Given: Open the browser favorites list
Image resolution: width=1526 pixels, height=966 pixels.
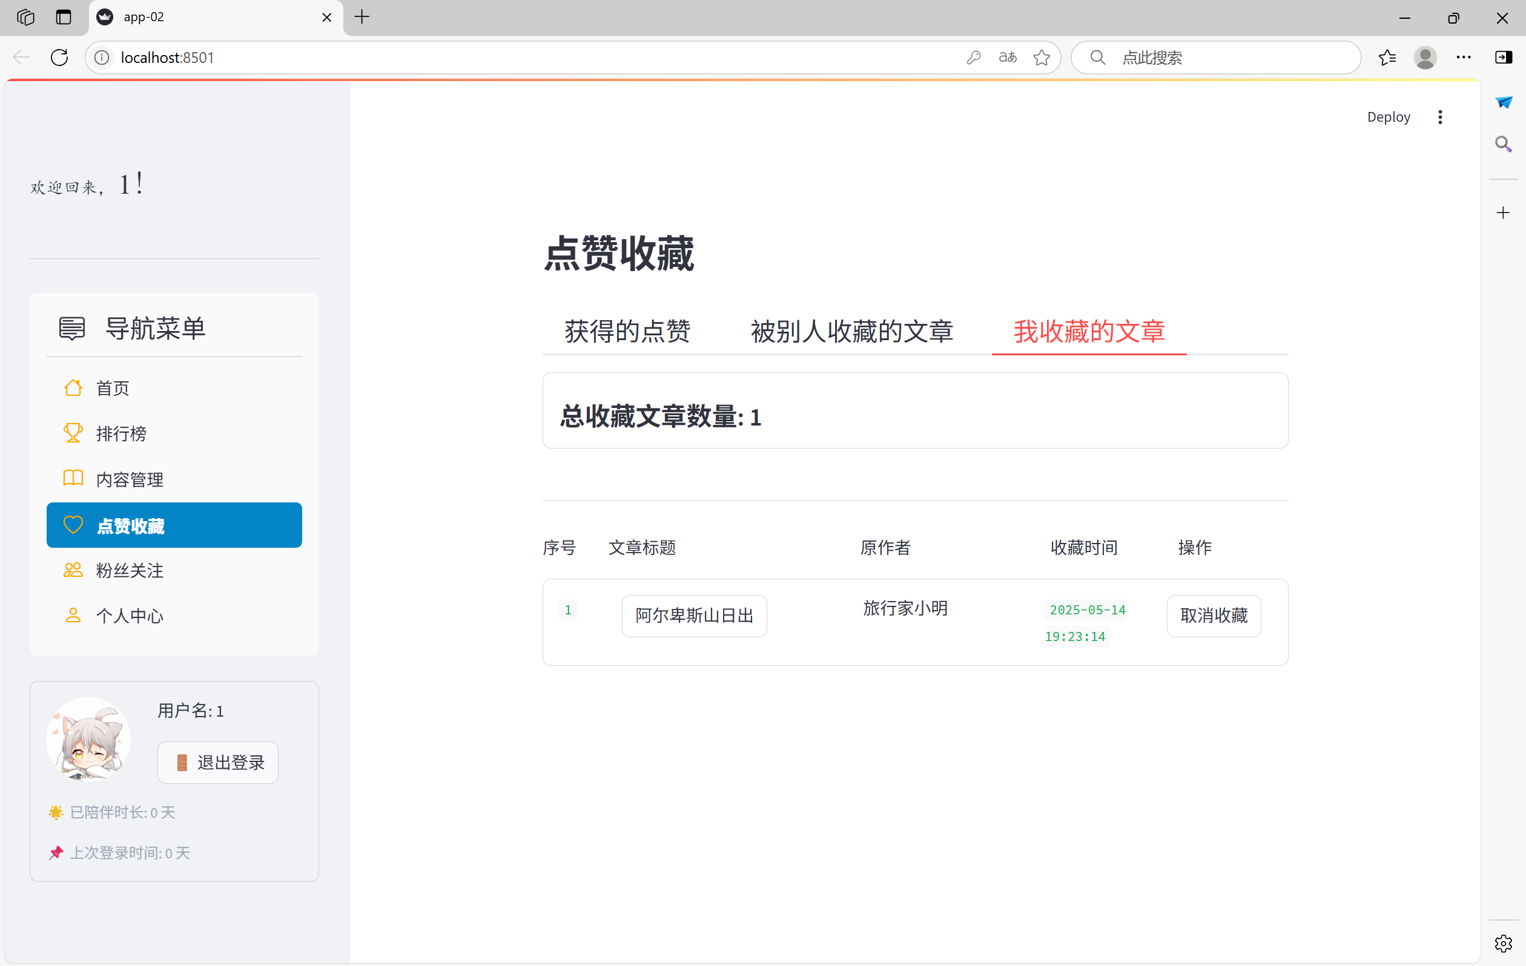Looking at the screenshot, I should (1387, 57).
